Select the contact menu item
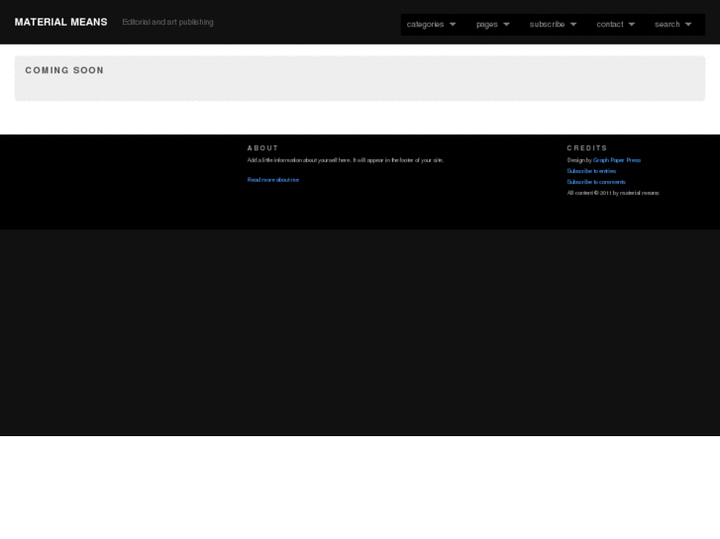This screenshot has height=539, width=720. pyautogui.click(x=609, y=24)
